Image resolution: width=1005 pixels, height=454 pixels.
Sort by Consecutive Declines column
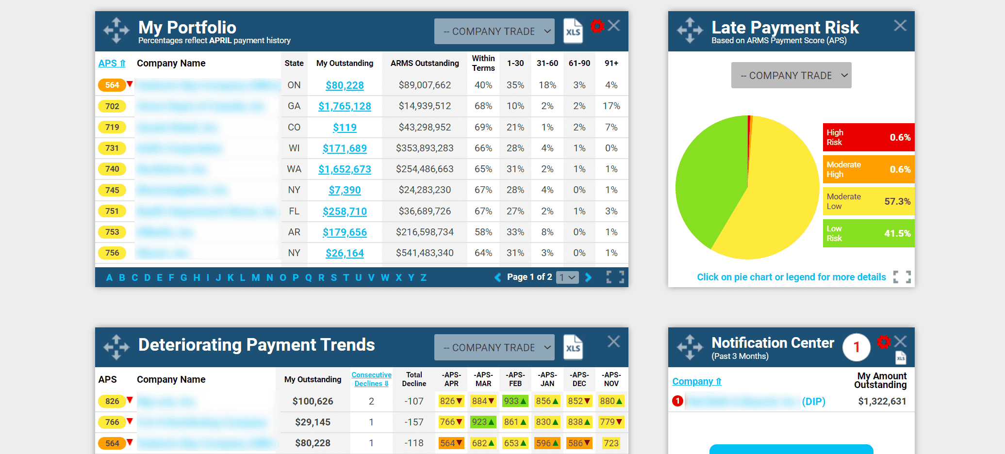371,379
